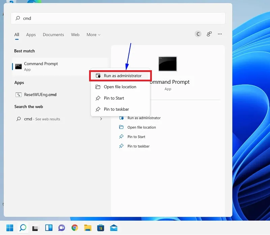The image size is (270, 235).
Task: Open the Mail app from the taskbar
Action: pyautogui.click(x=114, y=228)
